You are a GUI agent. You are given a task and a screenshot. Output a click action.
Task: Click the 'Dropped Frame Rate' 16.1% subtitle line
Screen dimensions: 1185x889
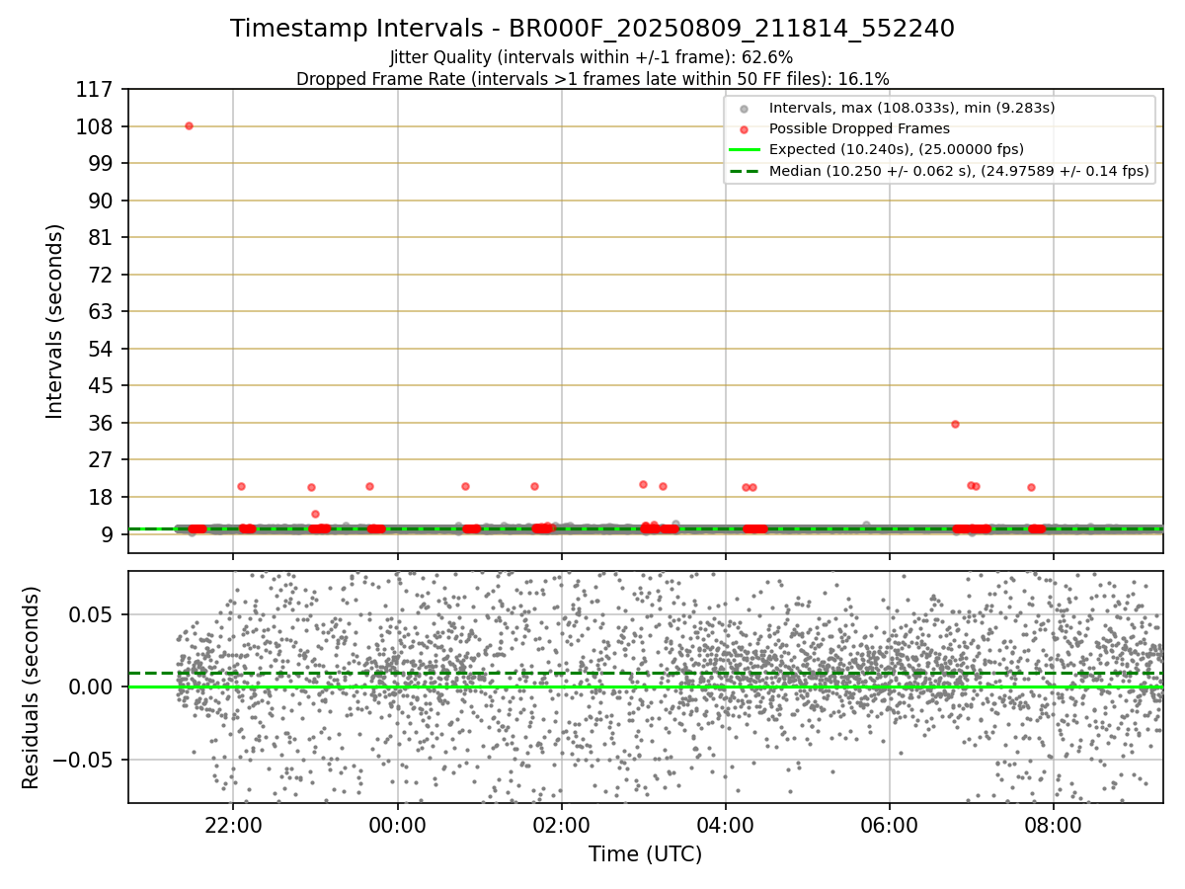[x=592, y=79]
